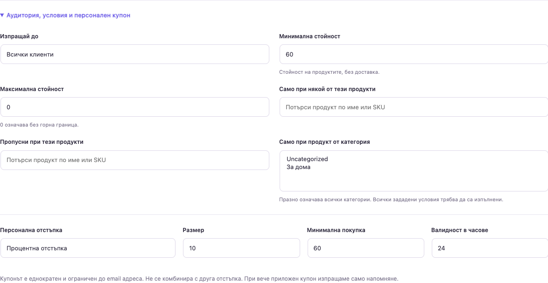
Task: Edit the 'Размер' discount value field
Action: [x=241, y=248]
